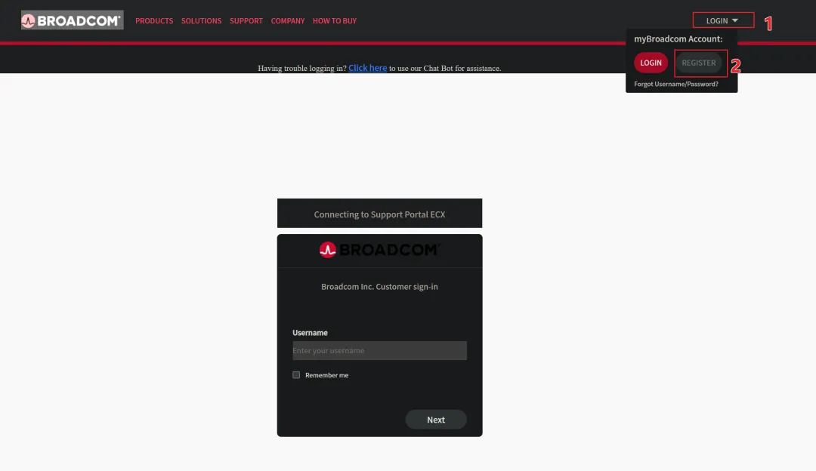Focus the Username input field
816x471 pixels.
(x=379, y=350)
